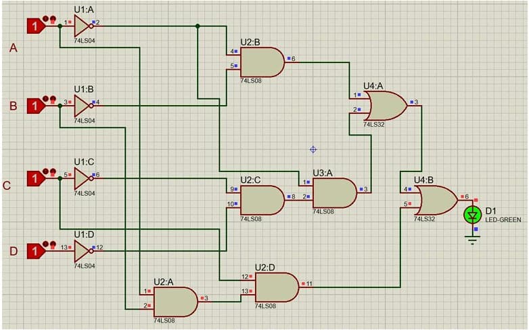Screen dimensions: 529x330
Task: Select the U2:A AND gate
Action: point(175,302)
